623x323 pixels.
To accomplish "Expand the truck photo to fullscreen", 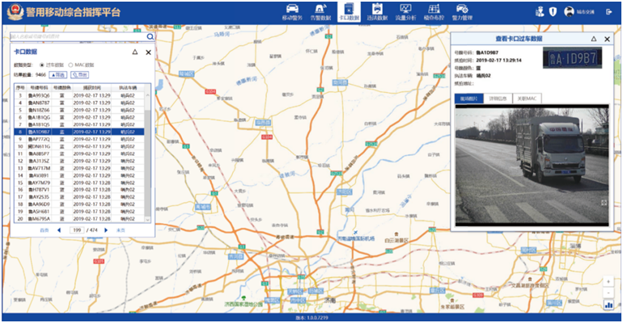I will (x=604, y=203).
